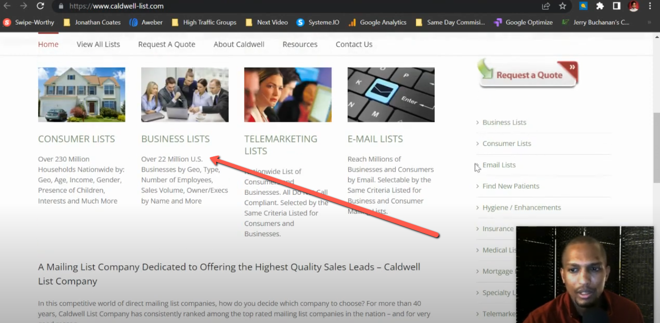Click the Consumer Lists house photo

point(81,94)
